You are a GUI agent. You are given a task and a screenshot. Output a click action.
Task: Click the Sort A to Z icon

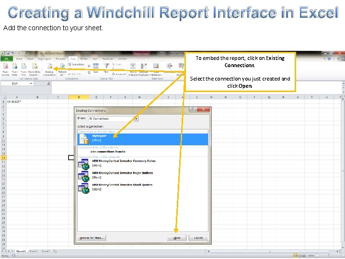[89, 66]
